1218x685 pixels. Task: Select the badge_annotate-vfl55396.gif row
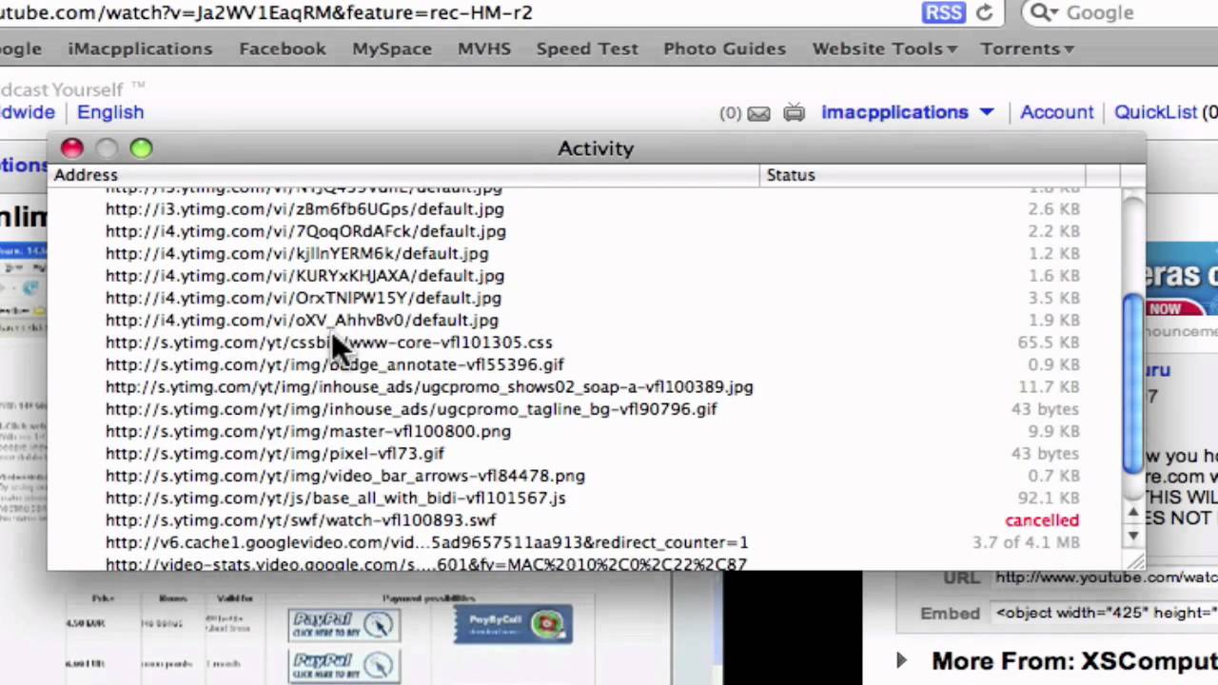coord(585,364)
